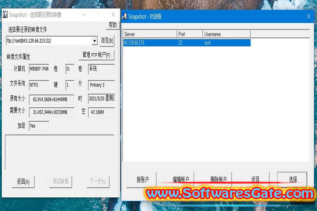This screenshot has height=211, width=317.
Task: Open 管理 FTP 帐户(F) account manager
Action: (96, 55)
